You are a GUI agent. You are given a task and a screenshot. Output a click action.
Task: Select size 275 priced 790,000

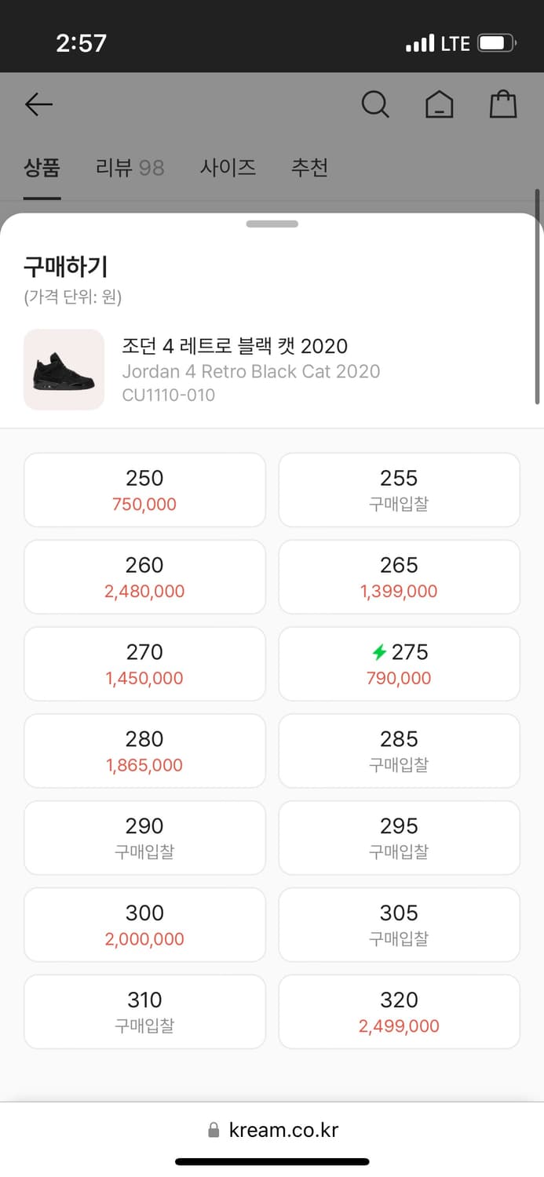point(399,663)
